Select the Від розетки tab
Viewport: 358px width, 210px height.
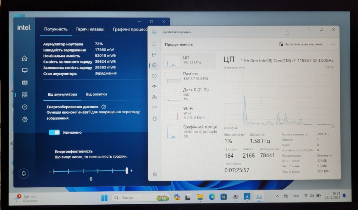click(97, 94)
